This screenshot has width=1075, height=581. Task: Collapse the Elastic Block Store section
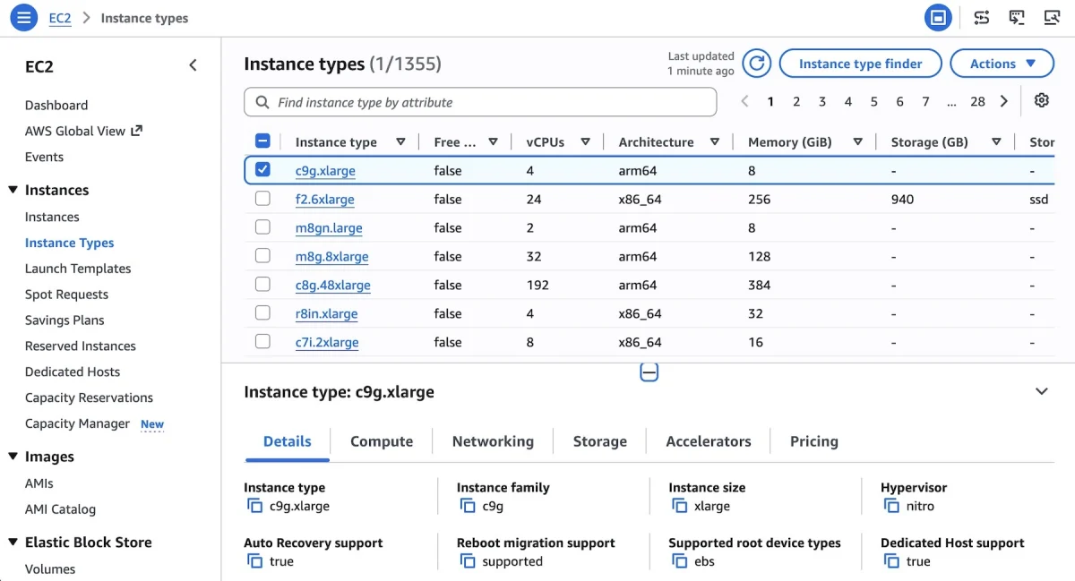point(13,543)
